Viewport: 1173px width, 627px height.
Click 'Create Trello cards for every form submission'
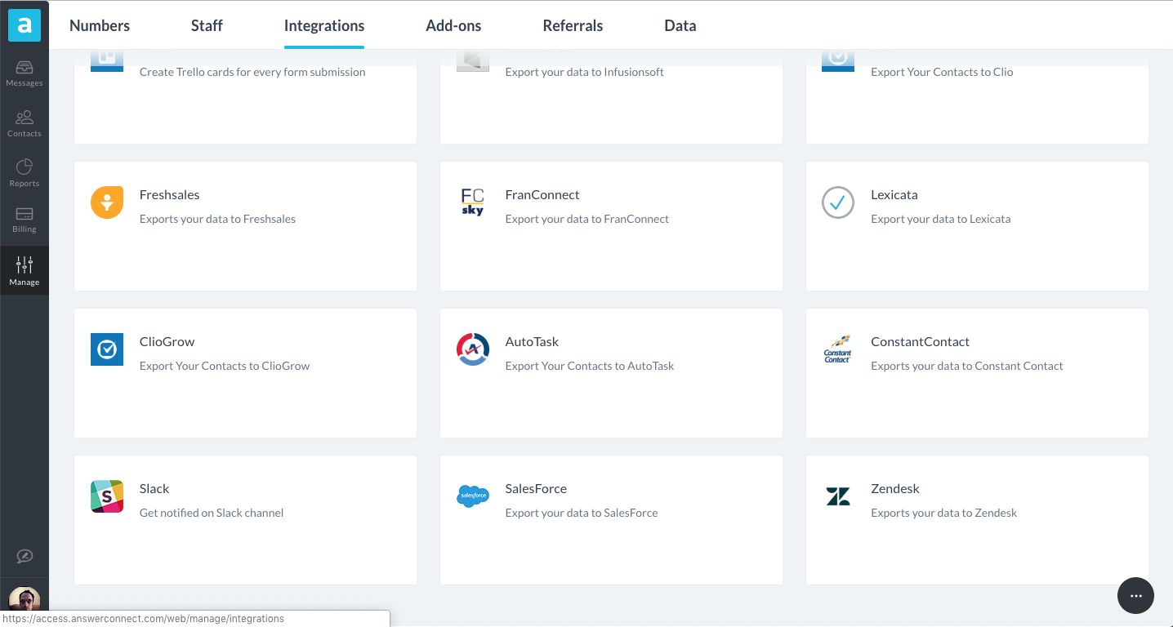(x=252, y=72)
